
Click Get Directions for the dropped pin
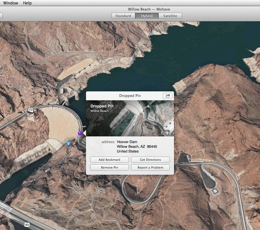150,160
